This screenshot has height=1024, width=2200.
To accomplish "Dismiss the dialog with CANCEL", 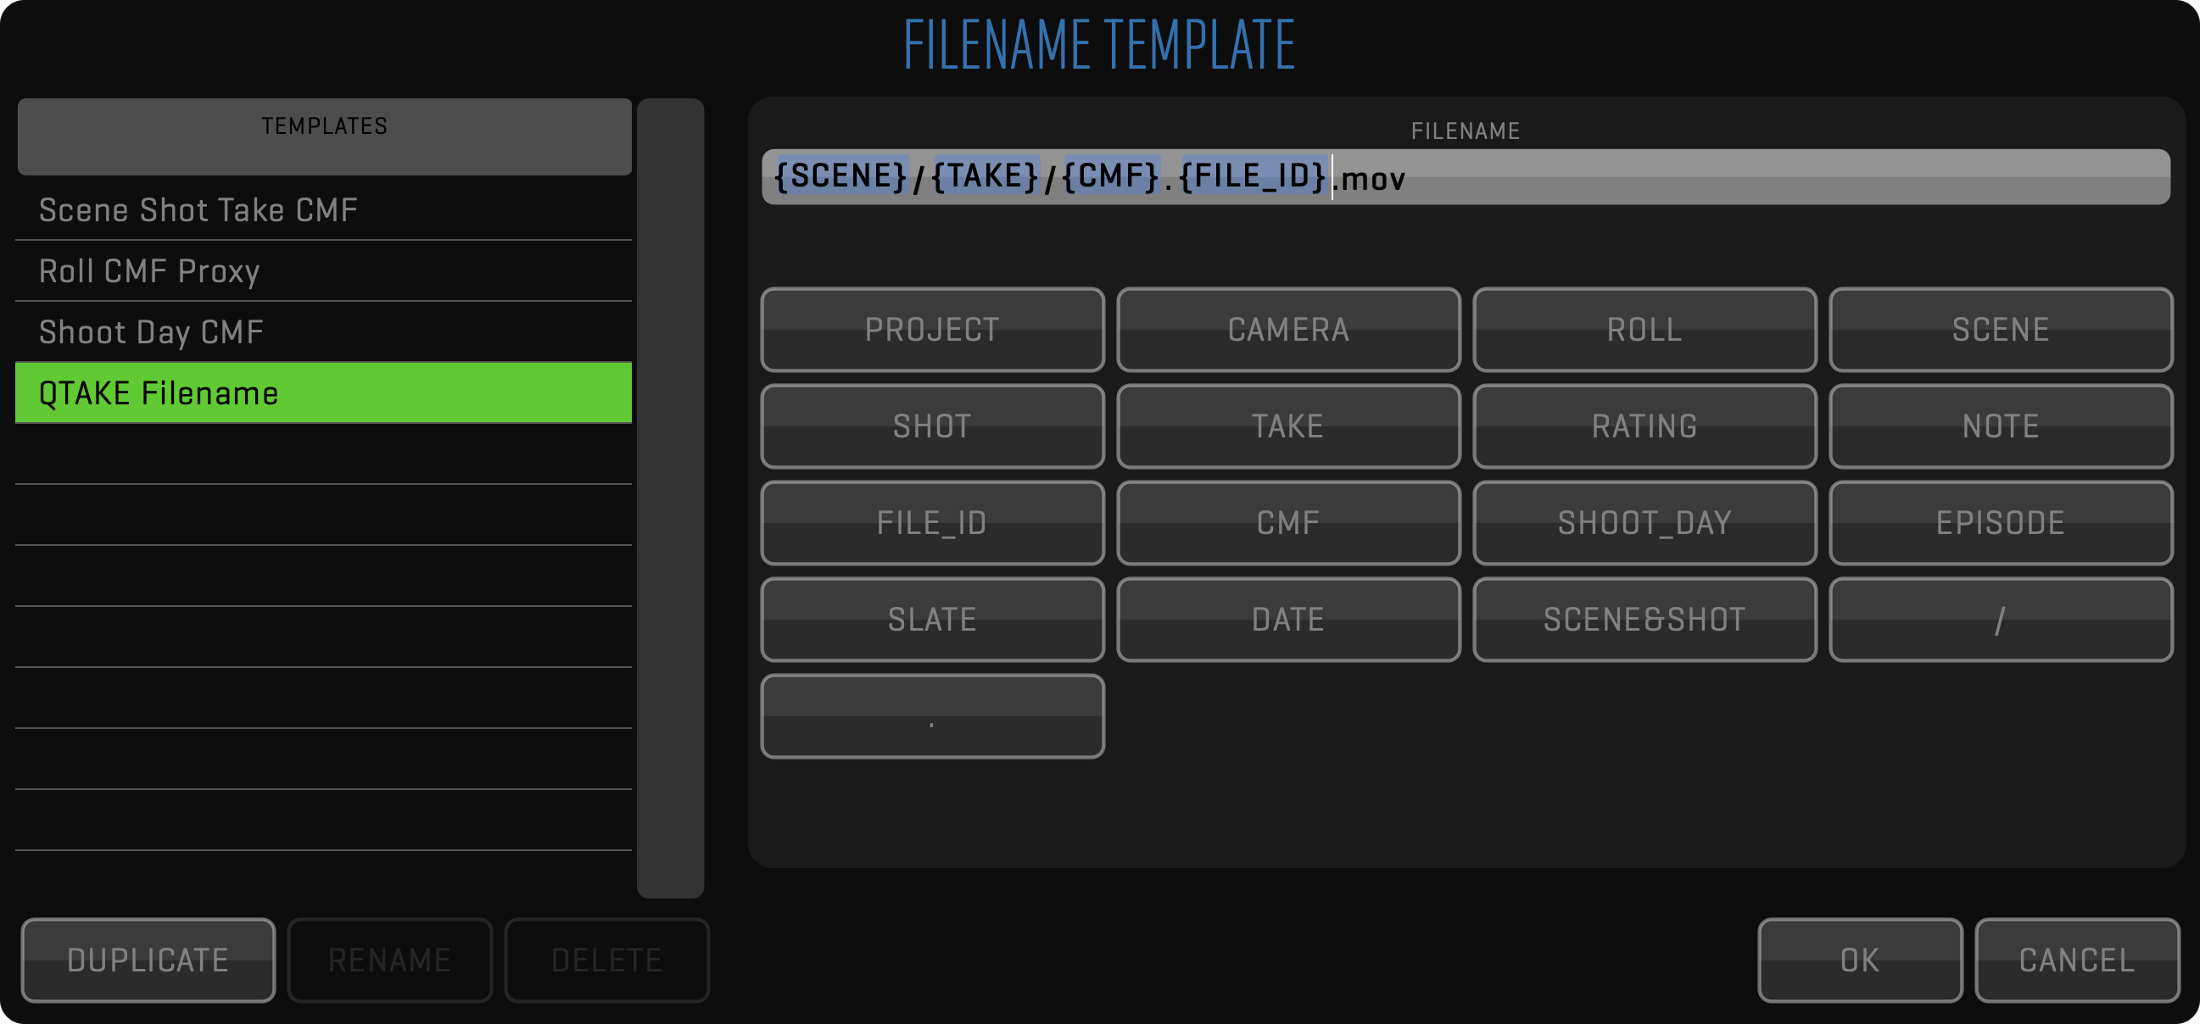I will pos(2076,960).
